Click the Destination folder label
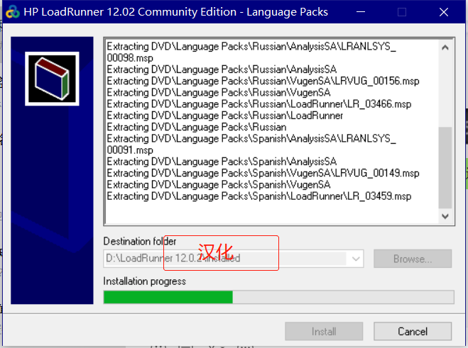Viewport: 468px width, 348px height. [140, 241]
